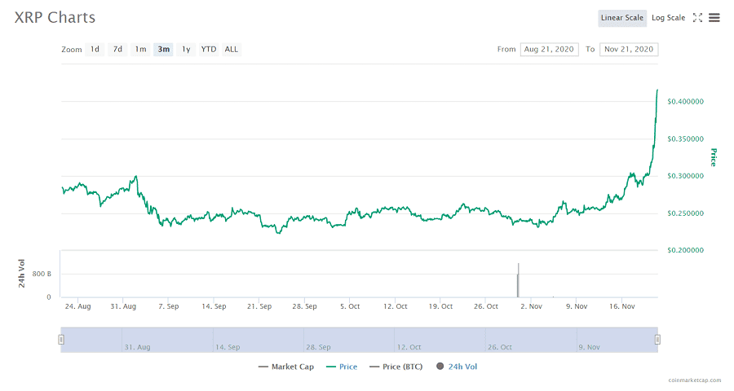Click the $0.250000 price axis label
734x391 pixels.
pos(685,213)
